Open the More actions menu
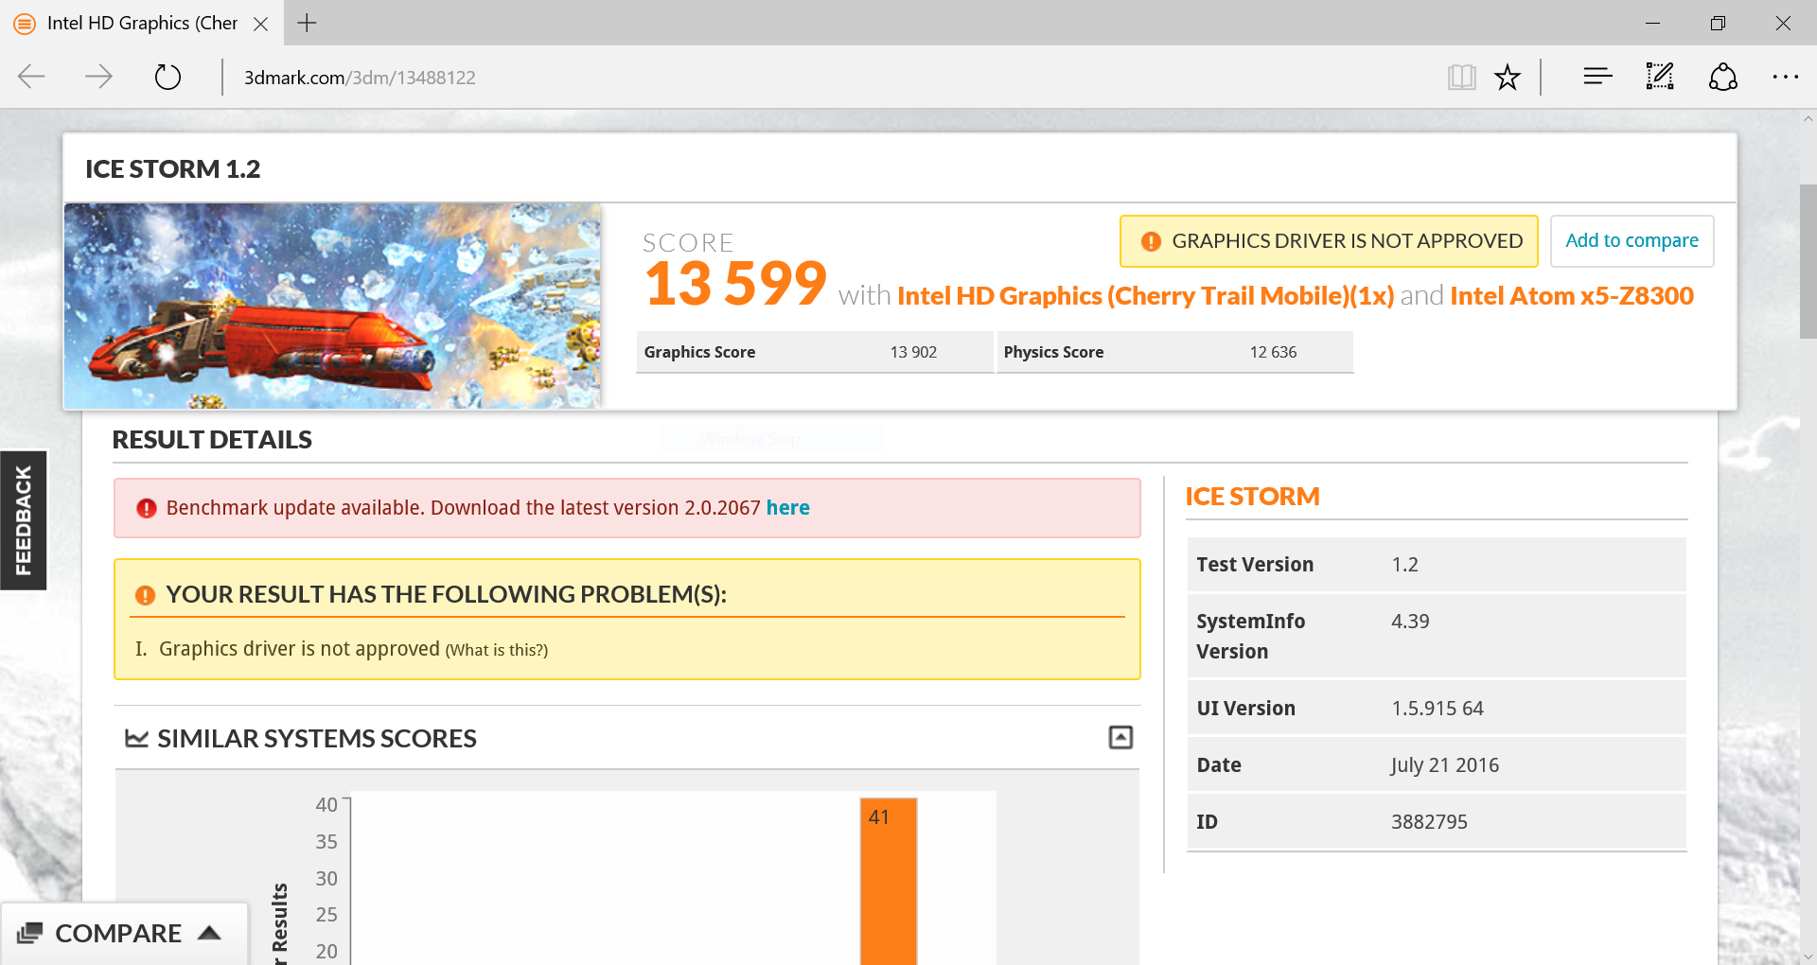The image size is (1817, 965). point(1785,77)
